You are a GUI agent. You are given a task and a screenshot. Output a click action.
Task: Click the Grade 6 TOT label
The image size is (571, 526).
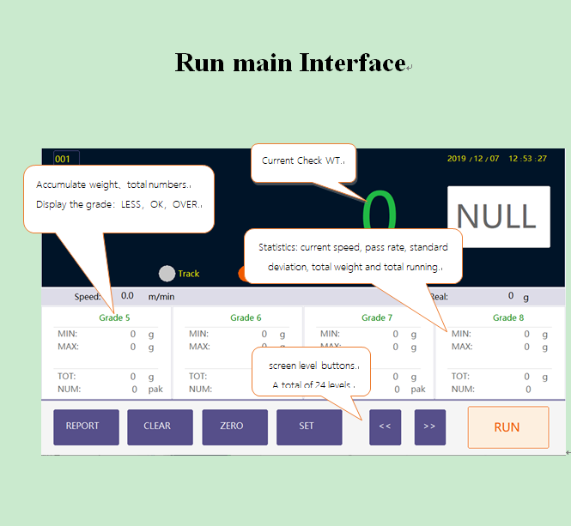[x=197, y=376]
